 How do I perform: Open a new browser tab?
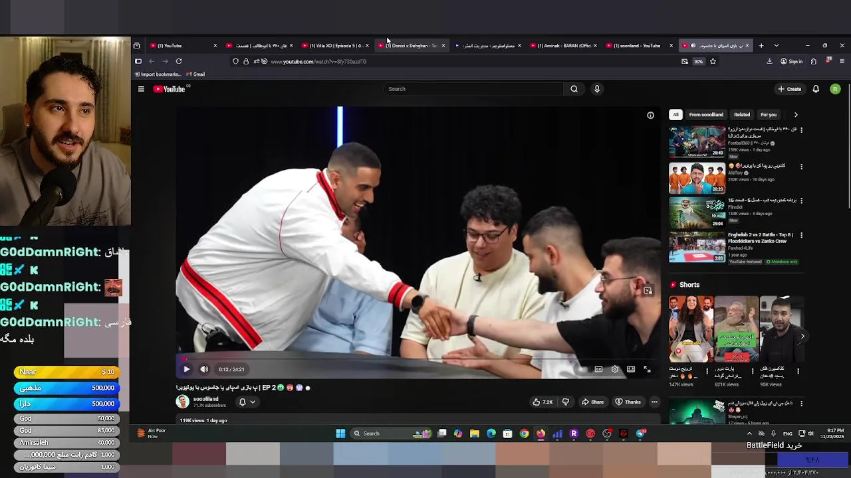point(761,46)
